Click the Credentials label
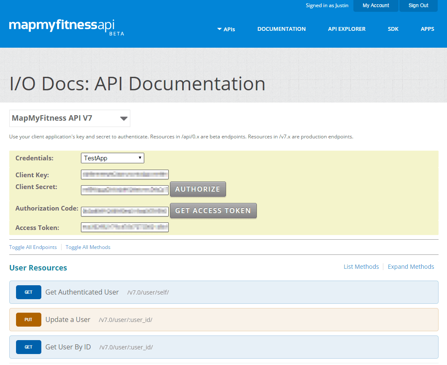 [35, 158]
